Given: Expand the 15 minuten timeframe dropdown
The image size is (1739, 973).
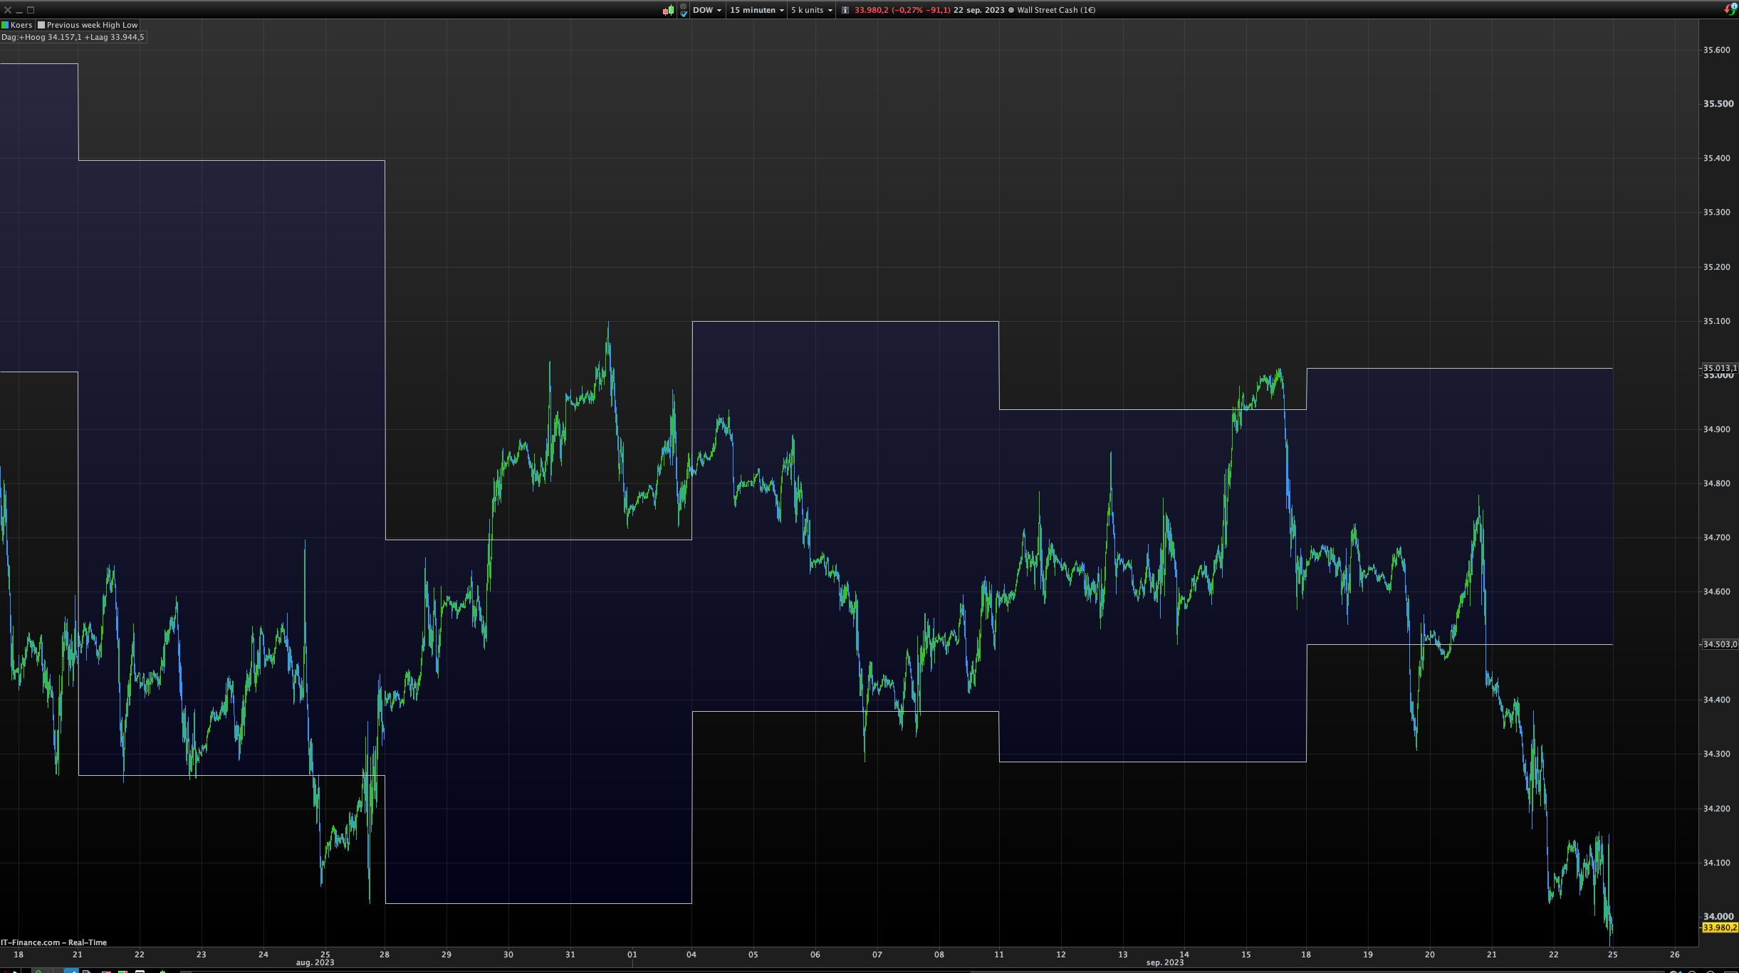Looking at the screenshot, I should click(756, 10).
